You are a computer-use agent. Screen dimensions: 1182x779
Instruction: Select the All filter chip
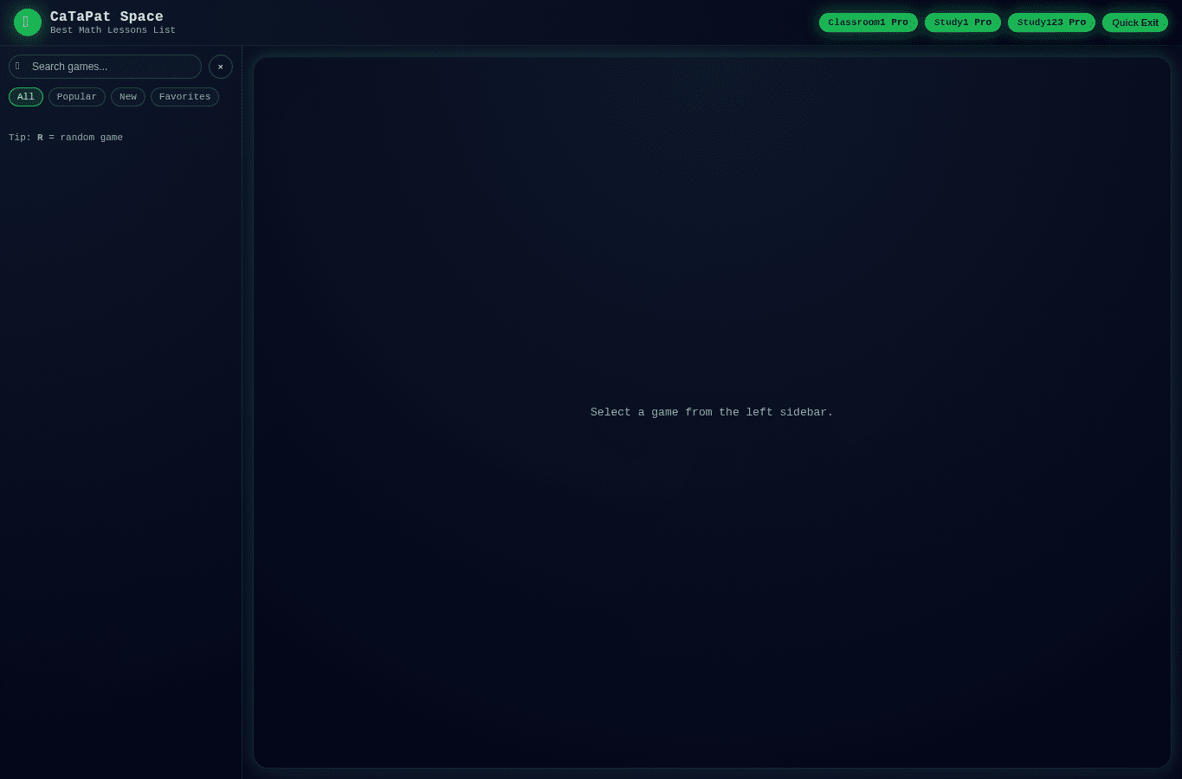[26, 97]
